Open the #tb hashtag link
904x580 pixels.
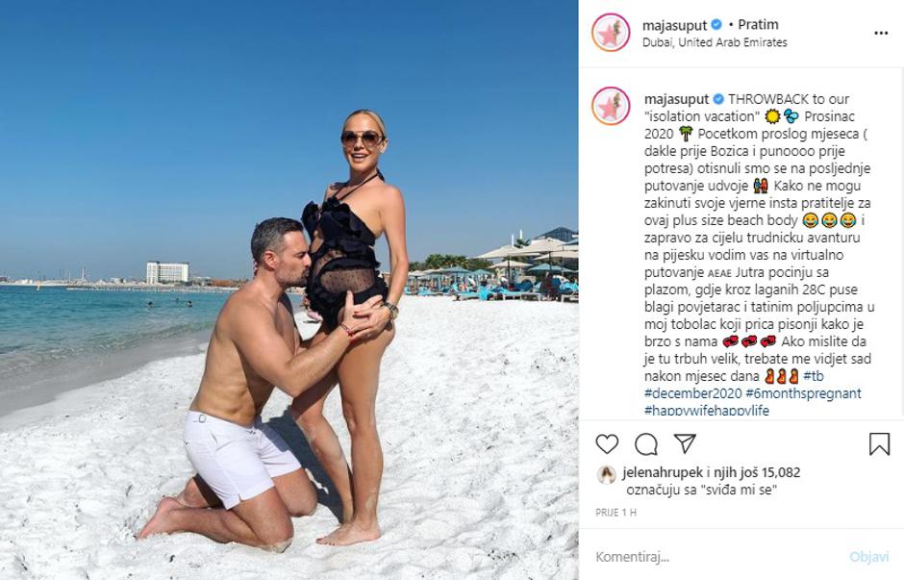pyautogui.click(x=814, y=376)
